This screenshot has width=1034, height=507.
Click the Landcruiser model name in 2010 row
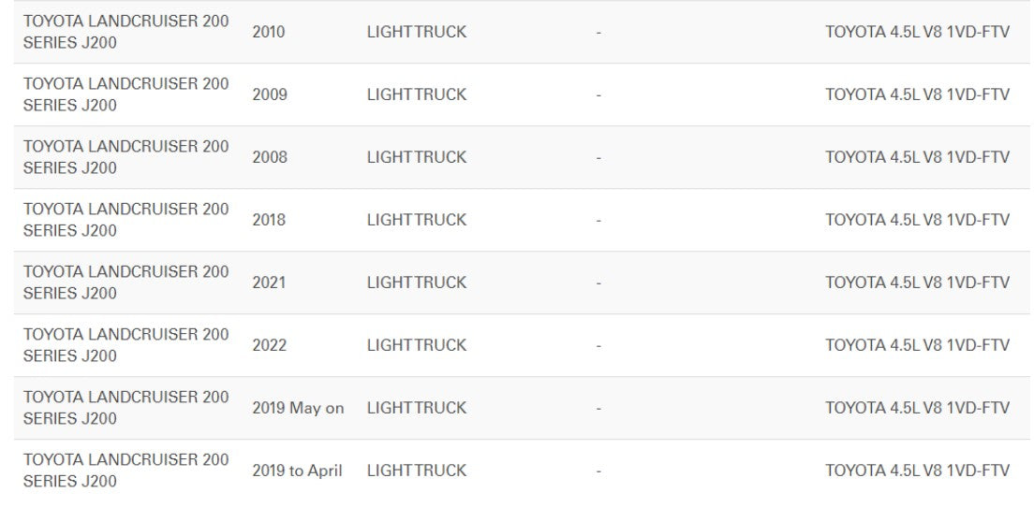(126, 32)
